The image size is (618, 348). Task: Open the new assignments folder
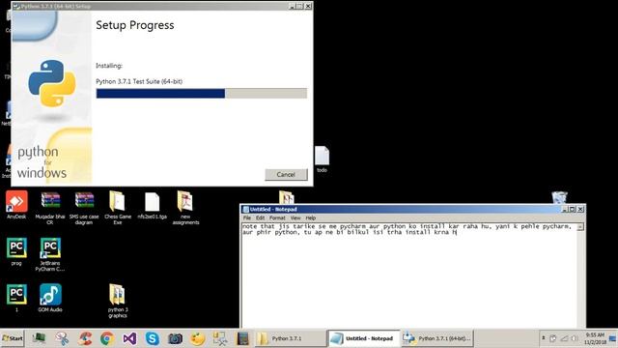pos(185,208)
